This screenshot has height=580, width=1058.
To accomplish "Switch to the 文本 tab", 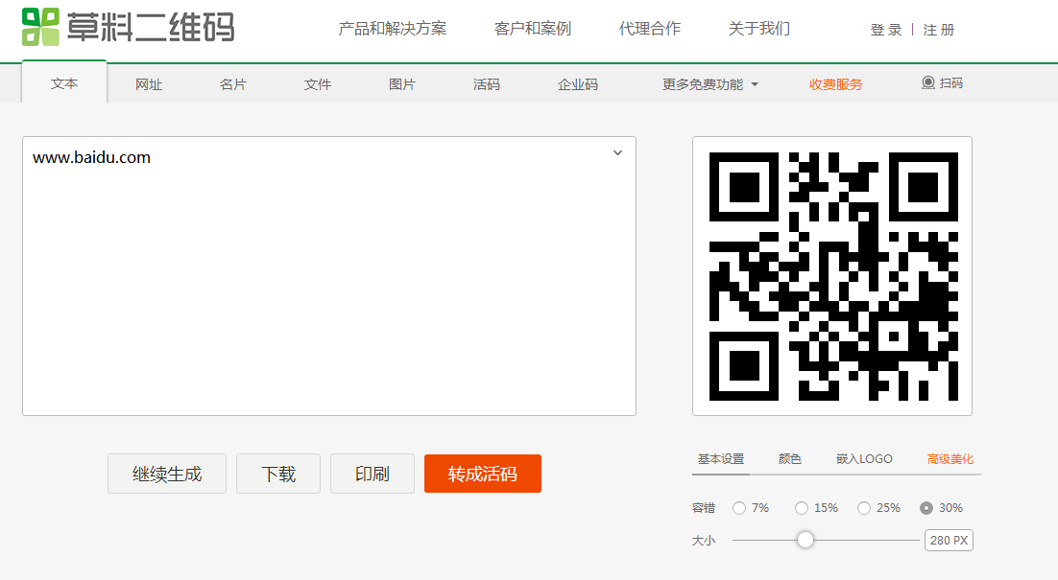I will tap(64, 82).
